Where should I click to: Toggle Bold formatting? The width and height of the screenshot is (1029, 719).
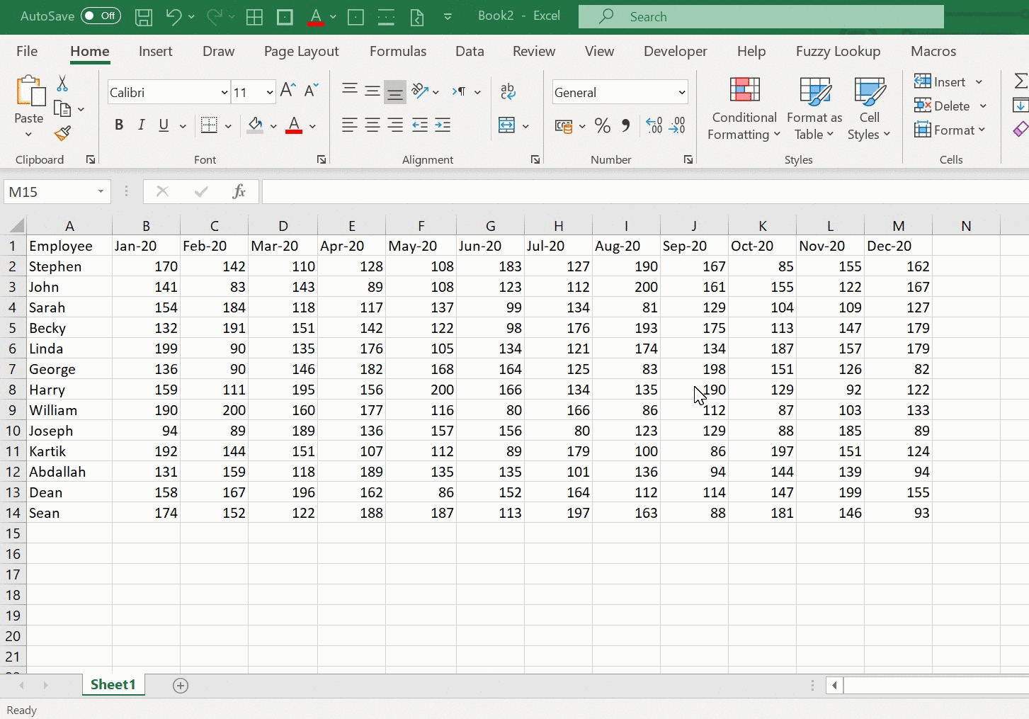coord(119,125)
